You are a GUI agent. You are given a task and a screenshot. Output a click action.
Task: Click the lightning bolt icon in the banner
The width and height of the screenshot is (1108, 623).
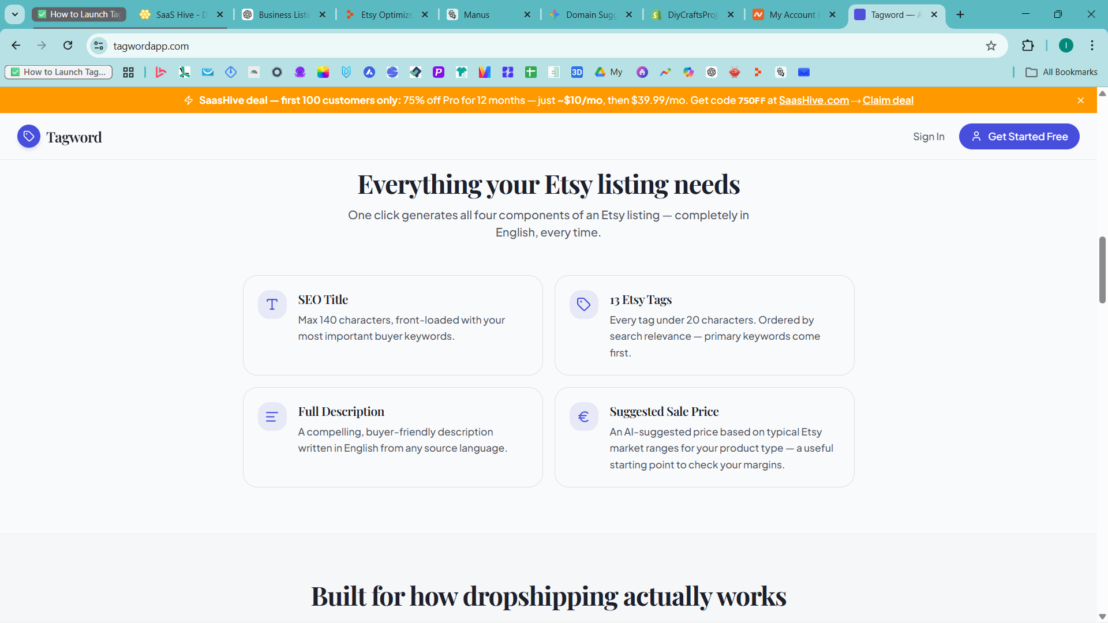click(189, 100)
